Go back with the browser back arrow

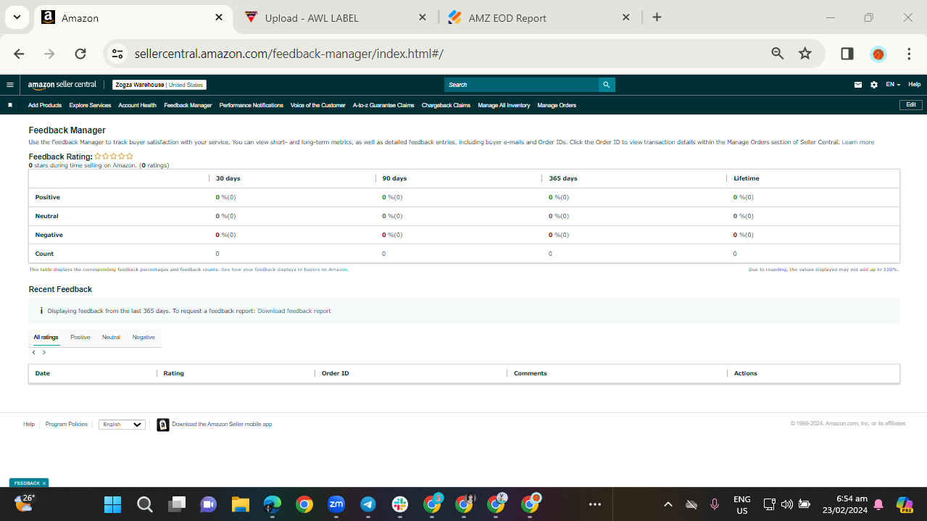(x=19, y=54)
